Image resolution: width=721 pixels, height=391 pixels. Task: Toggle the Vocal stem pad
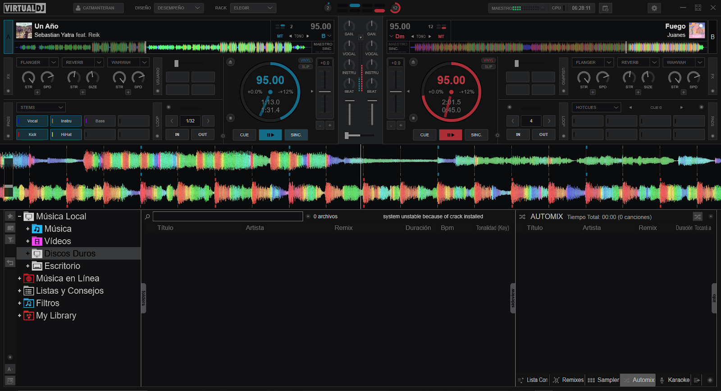[x=32, y=121]
